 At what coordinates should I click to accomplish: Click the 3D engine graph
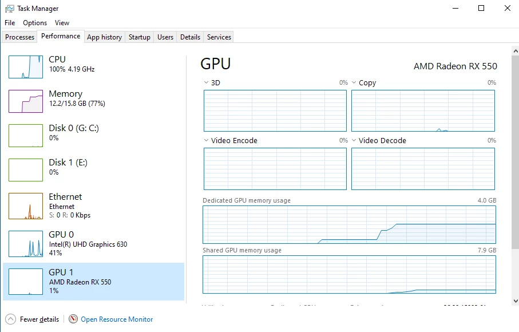(x=275, y=110)
